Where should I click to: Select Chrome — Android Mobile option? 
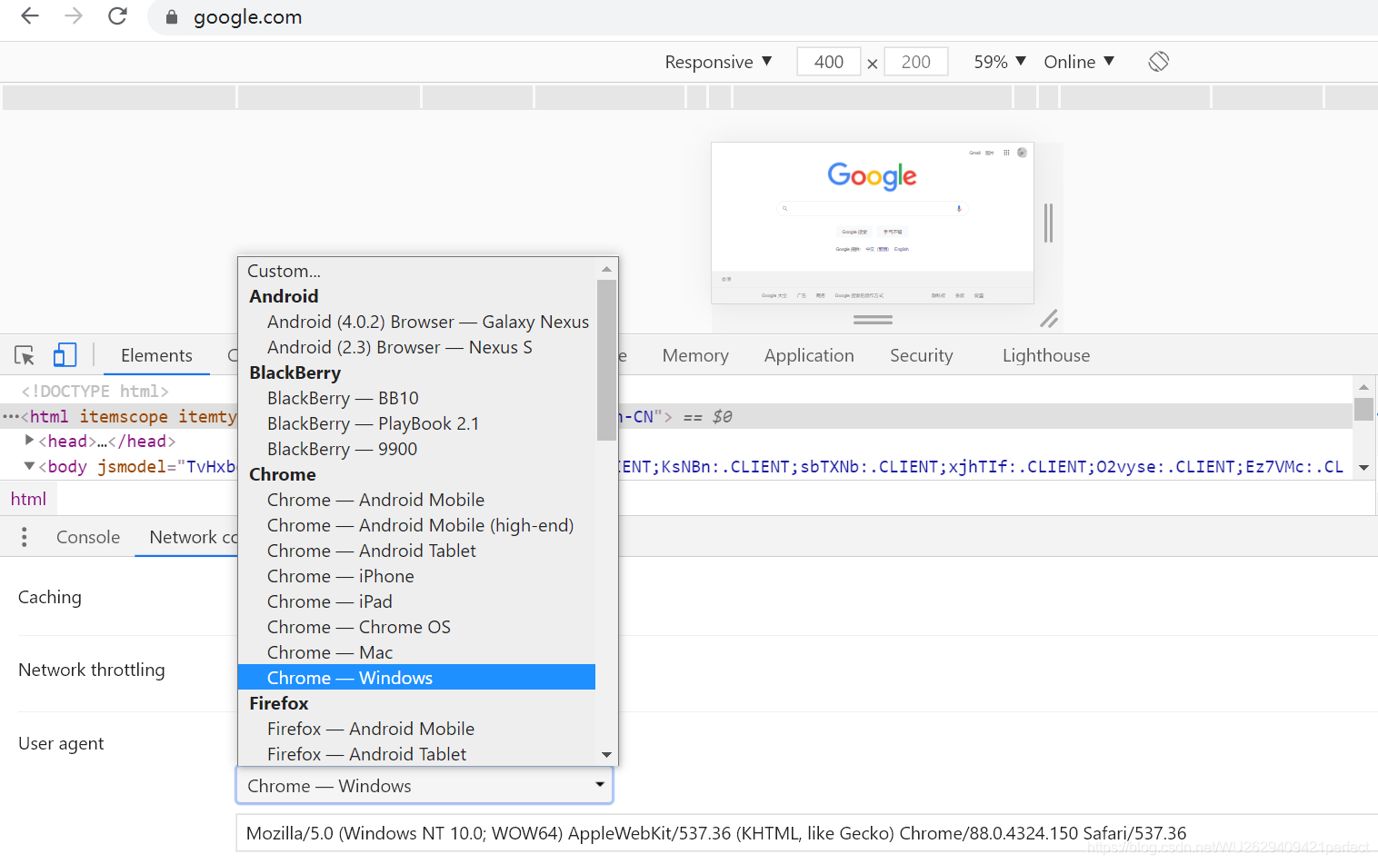(x=416, y=500)
